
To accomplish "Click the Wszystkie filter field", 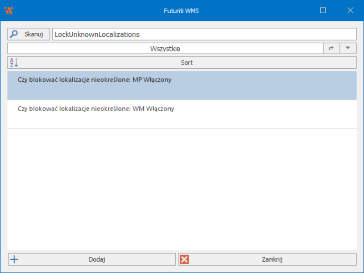I will tap(166, 48).
